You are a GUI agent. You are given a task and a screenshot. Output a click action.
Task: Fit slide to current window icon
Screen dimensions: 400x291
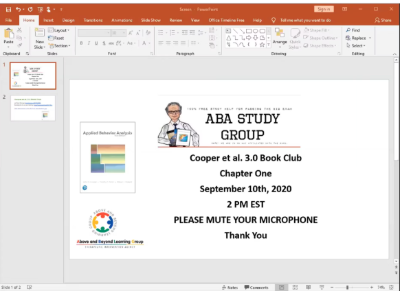(391, 287)
